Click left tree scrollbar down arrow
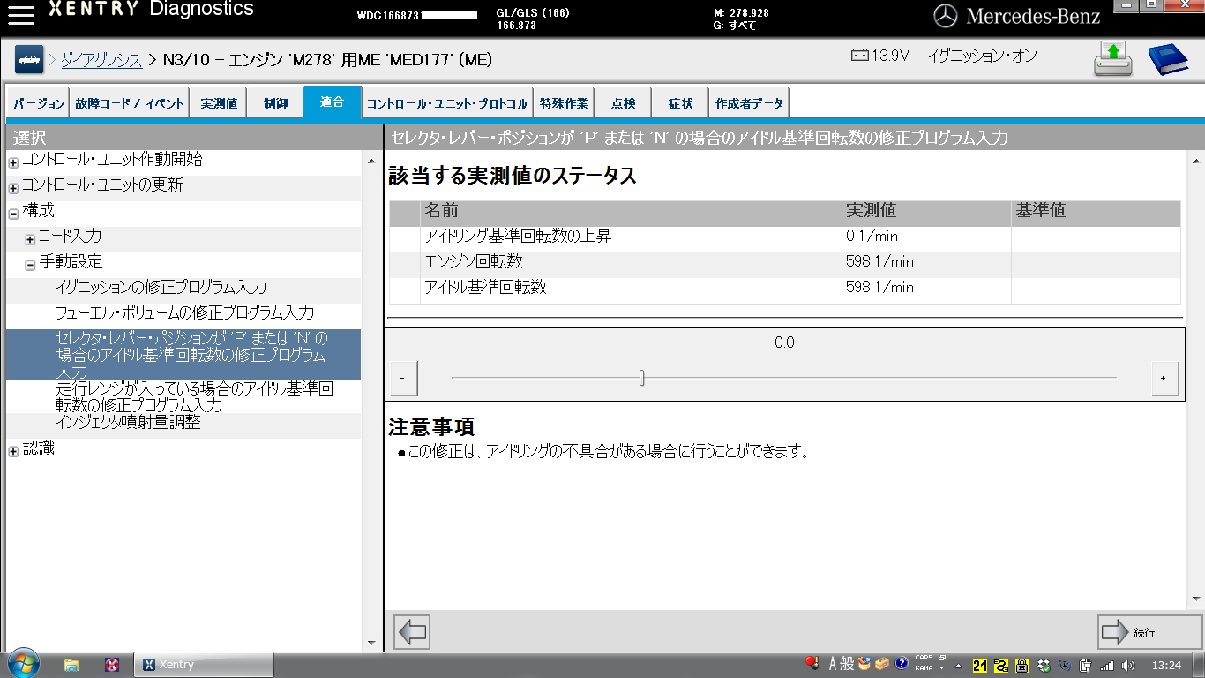Image resolution: width=1205 pixels, height=678 pixels. pos(371,643)
